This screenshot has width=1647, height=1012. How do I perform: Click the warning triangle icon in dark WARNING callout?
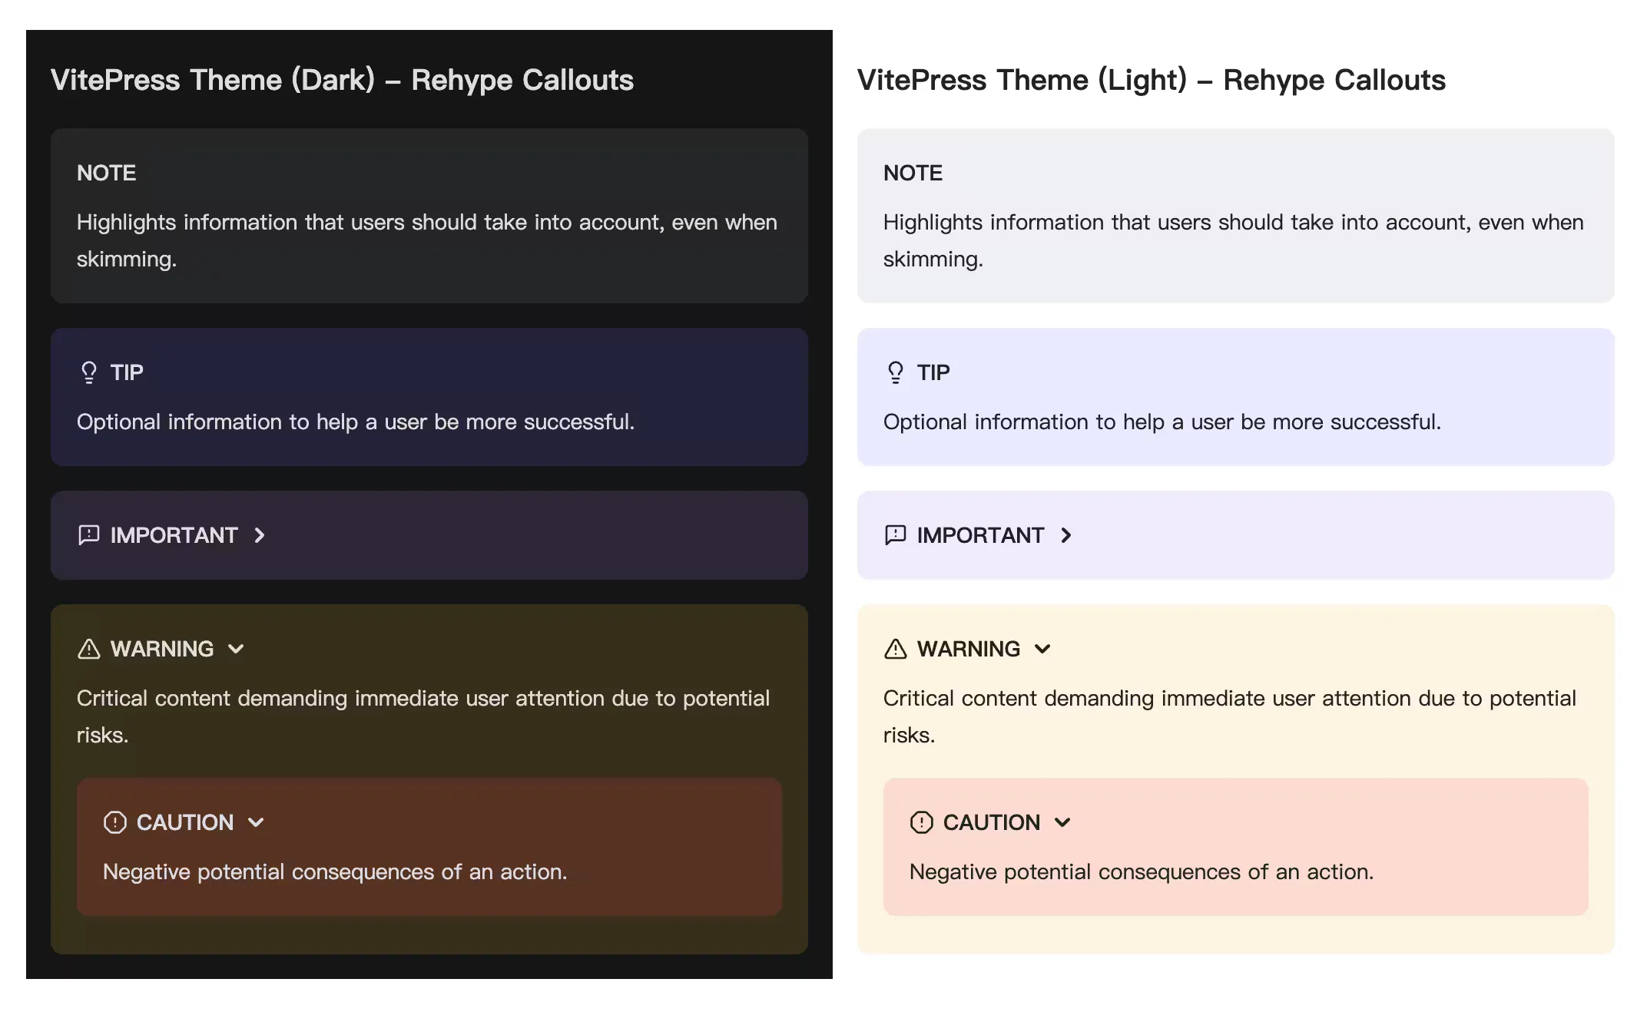click(88, 649)
